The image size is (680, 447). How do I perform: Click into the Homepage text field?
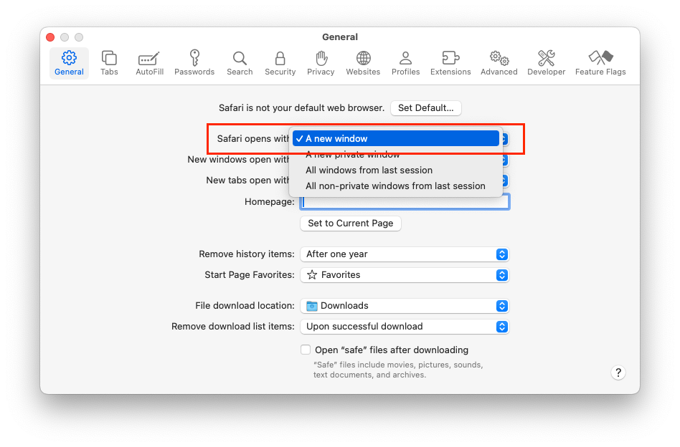point(405,203)
